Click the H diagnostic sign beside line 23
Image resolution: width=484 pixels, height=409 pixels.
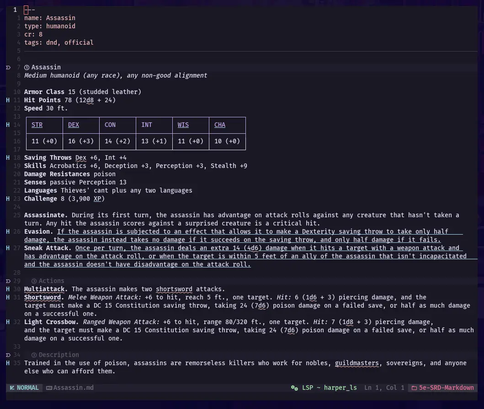(x=8, y=199)
